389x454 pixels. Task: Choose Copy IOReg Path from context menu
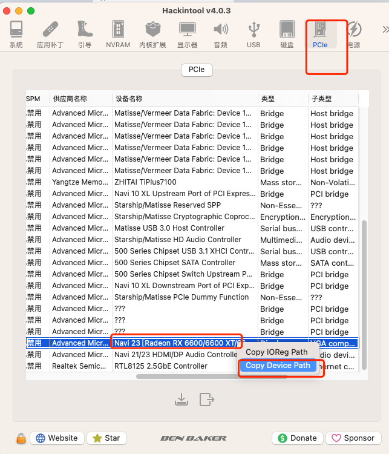276,352
